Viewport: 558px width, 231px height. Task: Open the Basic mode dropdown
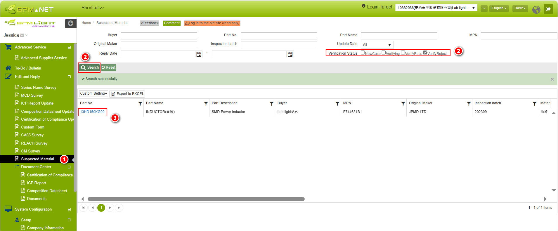pyautogui.click(x=520, y=8)
